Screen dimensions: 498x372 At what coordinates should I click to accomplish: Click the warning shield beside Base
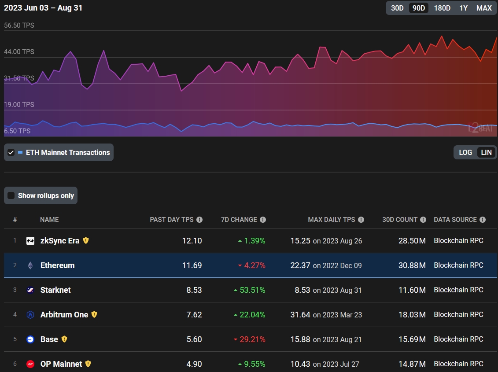tap(64, 339)
